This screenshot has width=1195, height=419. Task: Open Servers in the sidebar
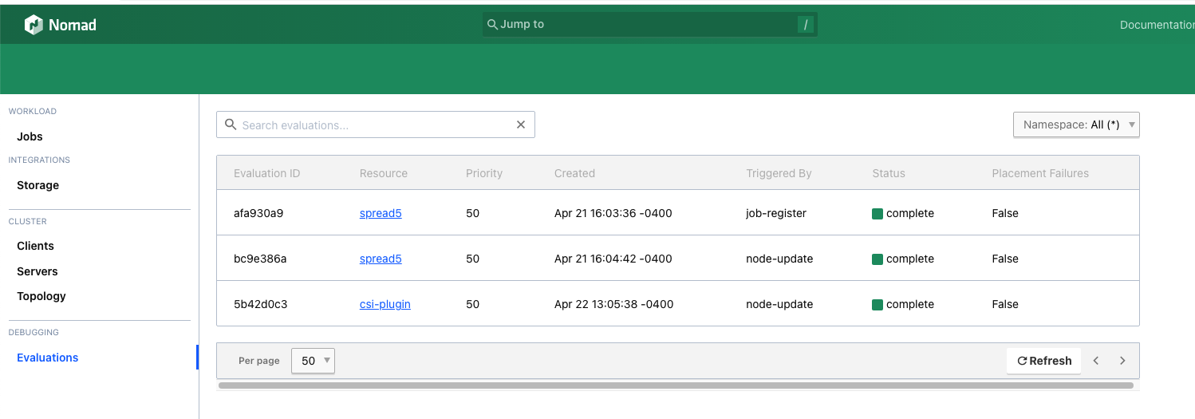click(x=37, y=271)
